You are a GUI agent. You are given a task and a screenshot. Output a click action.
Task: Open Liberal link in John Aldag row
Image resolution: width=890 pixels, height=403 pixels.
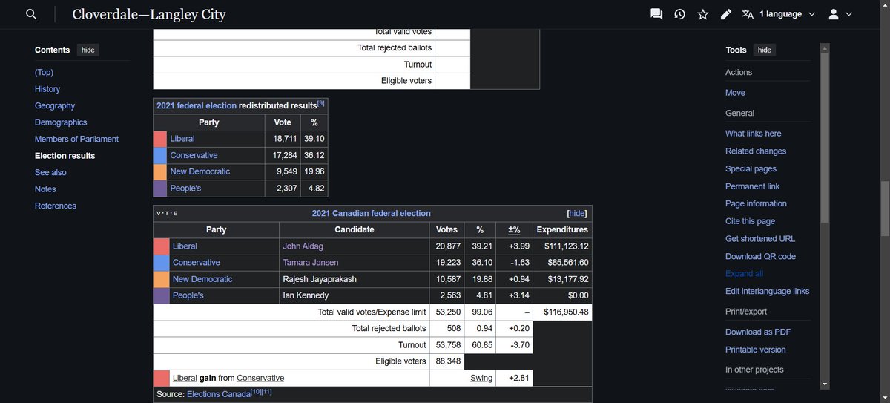[185, 246]
